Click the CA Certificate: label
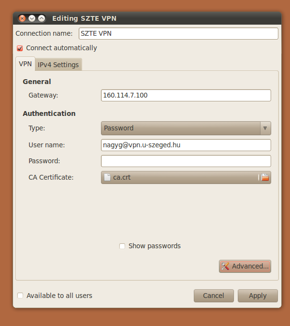The image size is (290, 326). click(x=51, y=177)
